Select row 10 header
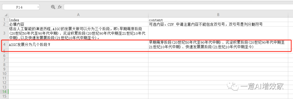 [4, 74]
